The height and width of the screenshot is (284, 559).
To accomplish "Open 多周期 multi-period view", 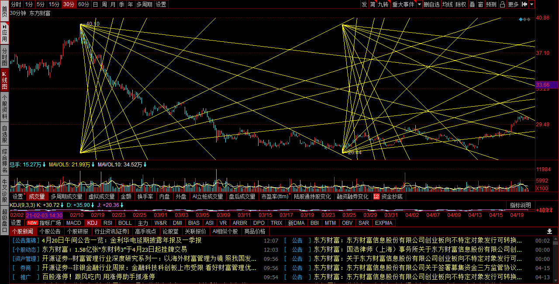I will [144, 4].
